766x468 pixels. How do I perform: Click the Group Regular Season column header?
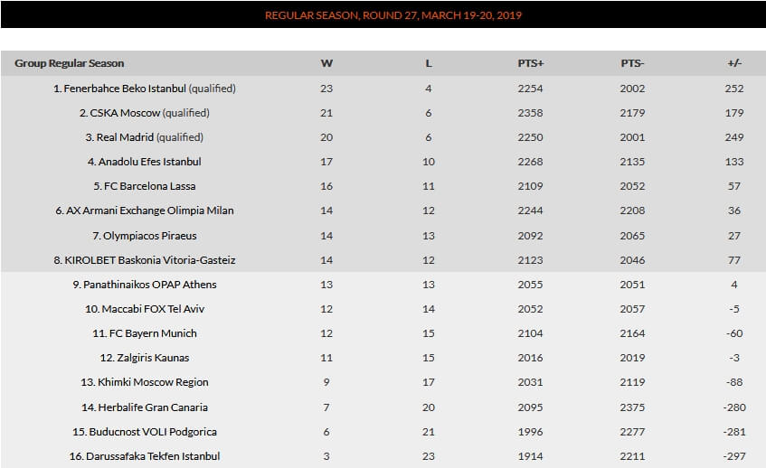70,63
